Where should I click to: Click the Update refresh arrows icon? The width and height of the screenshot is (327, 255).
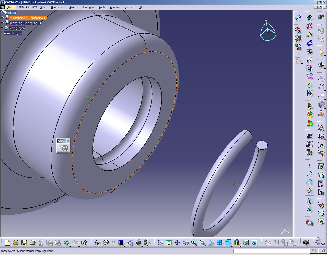pos(310,85)
